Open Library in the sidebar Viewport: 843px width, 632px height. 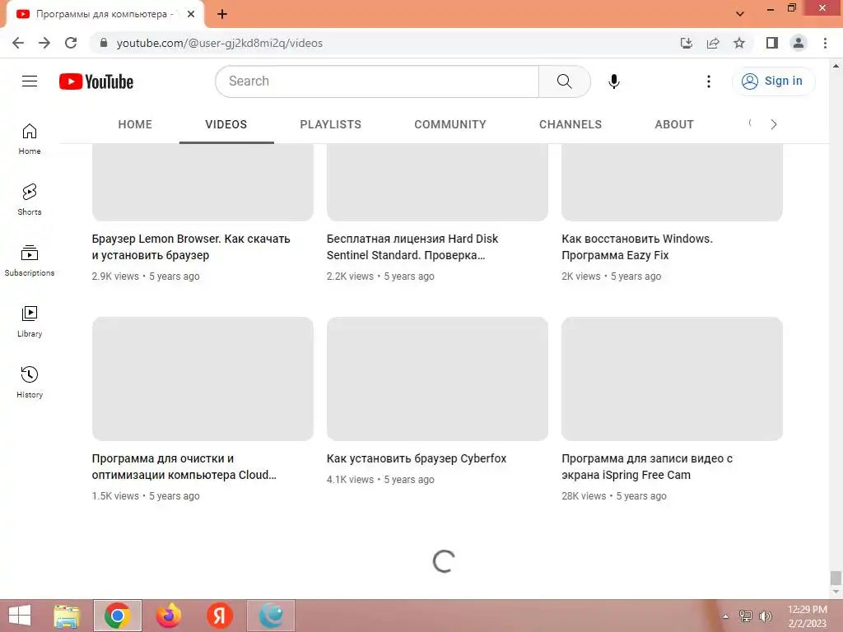point(30,322)
